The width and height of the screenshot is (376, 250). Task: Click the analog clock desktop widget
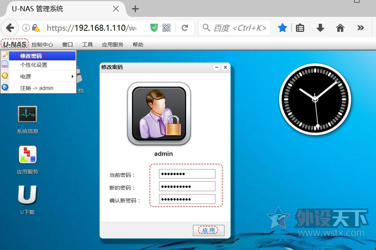315,99
